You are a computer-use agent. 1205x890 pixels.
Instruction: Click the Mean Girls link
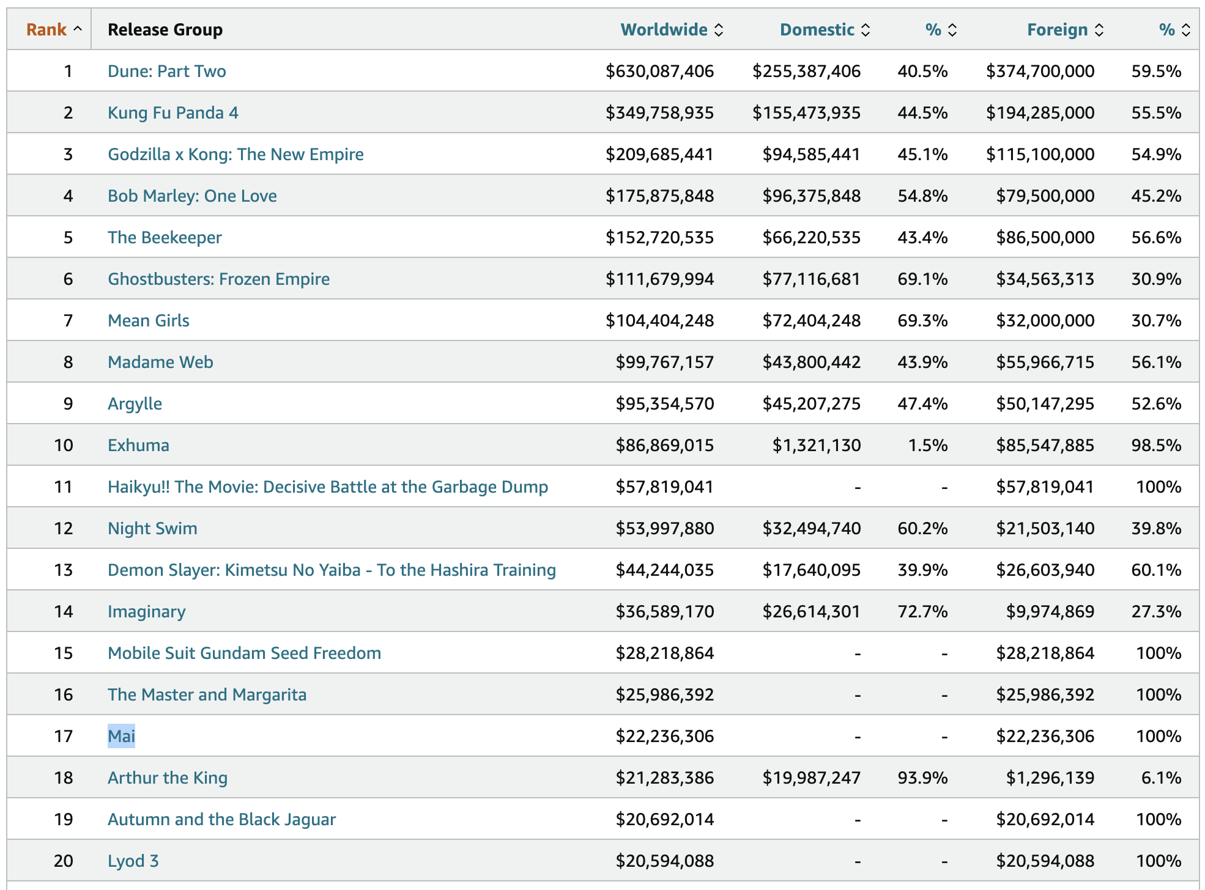point(149,320)
